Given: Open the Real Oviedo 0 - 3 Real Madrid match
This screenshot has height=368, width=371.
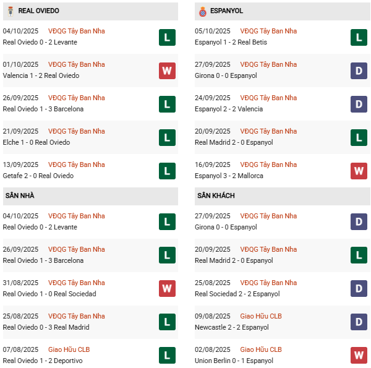Looking at the screenshot, I should point(46,327).
